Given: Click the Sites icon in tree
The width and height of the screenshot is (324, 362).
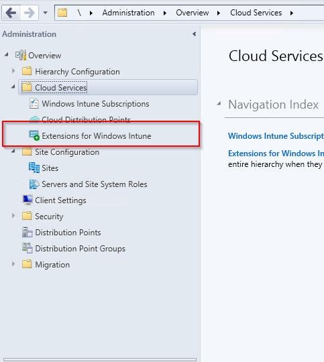Looking at the screenshot, I should pyautogui.click(x=34, y=168).
